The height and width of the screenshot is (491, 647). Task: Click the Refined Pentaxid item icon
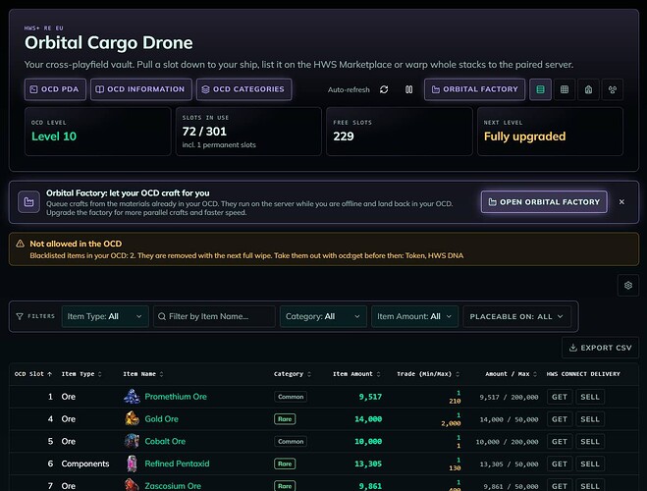pos(132,464)
